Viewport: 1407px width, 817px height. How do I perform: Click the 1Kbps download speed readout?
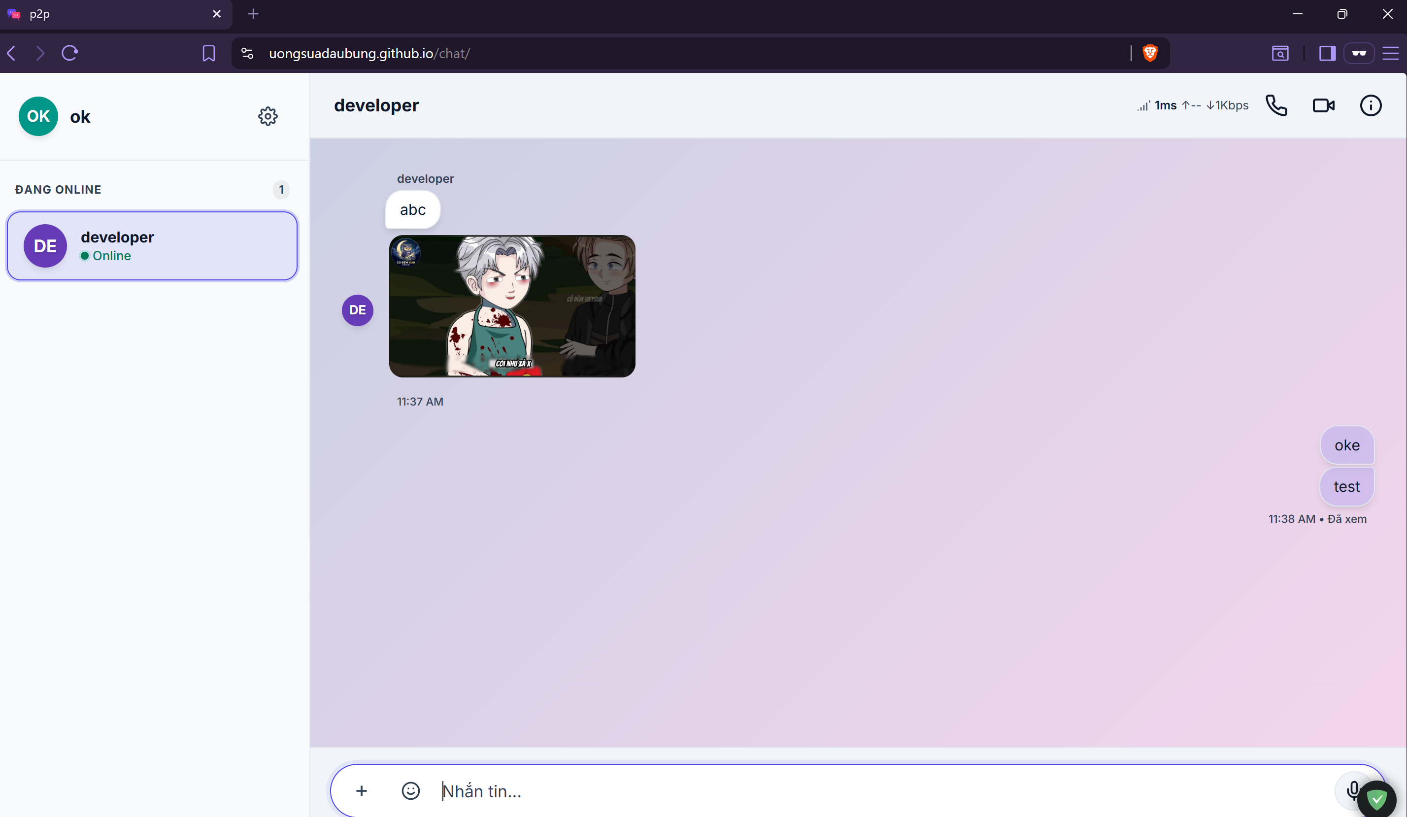(x=1227, y=105)
